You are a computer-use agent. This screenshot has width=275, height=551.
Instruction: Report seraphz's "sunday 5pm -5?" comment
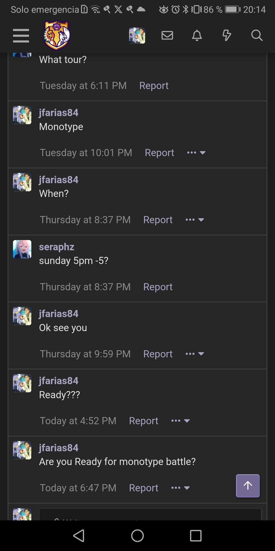(x=158, y=287)
